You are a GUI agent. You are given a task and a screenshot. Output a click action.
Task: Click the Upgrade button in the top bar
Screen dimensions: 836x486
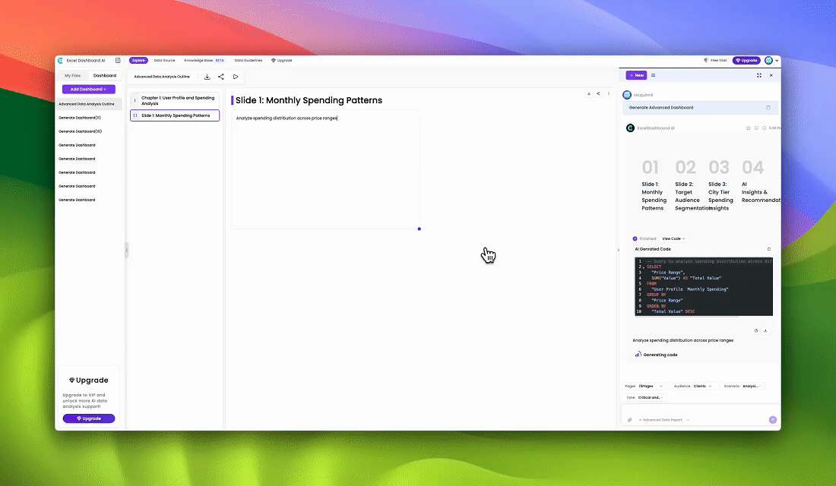click(x=746, y=61)
